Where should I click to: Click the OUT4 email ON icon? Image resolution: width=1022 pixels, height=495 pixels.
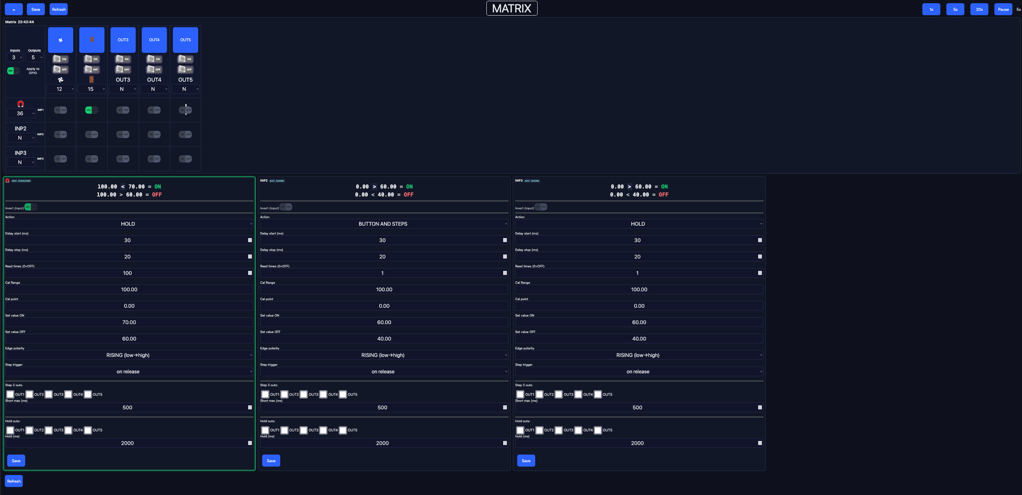(154, 59)
